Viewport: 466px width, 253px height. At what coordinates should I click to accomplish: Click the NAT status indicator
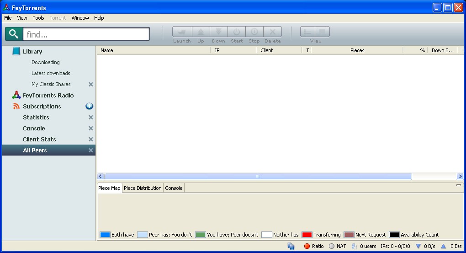332,246
